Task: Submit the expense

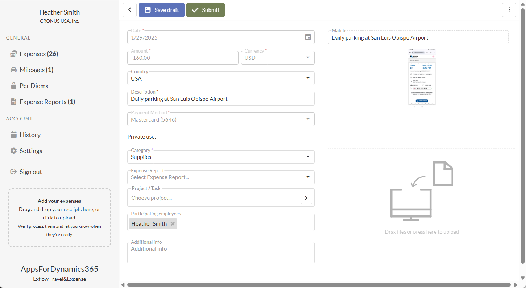Action: pos(206,10)
